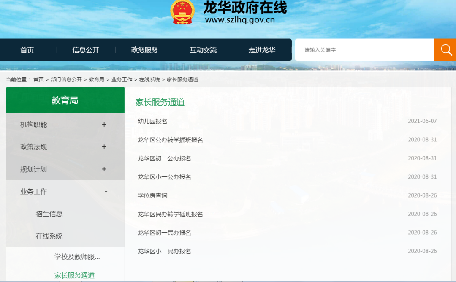Image resolution: width=456 pixels, height=282 pixels.
Task: Click 部门信息公开 in the breadcrumb
Action: click(x=66, y=80)
